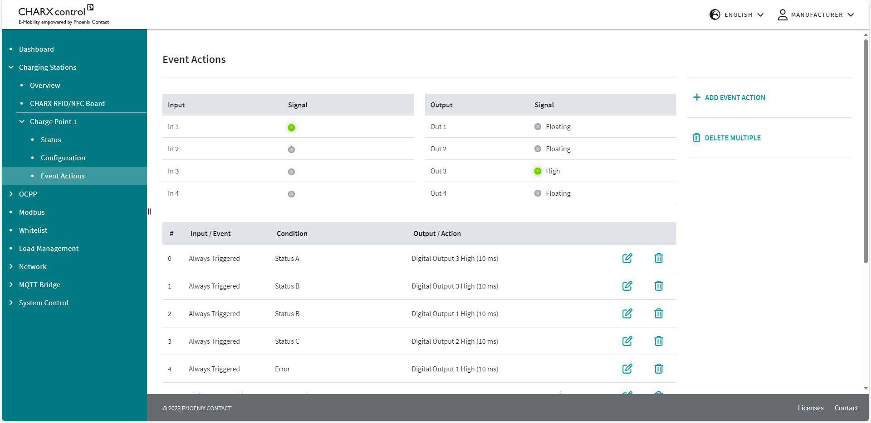Click the Condition column header
Screen dimensions: 871x423
click(292, 234)
